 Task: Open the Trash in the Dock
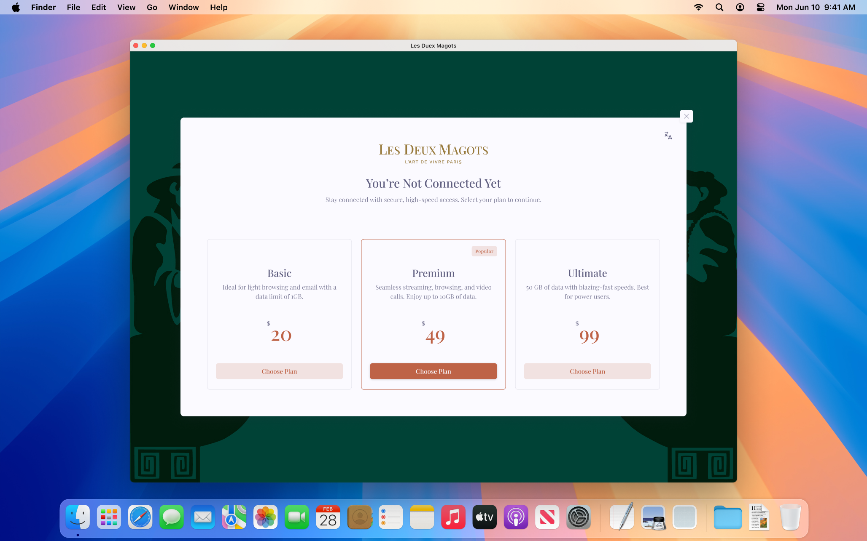pyautogui.click(x=790, y=517)
